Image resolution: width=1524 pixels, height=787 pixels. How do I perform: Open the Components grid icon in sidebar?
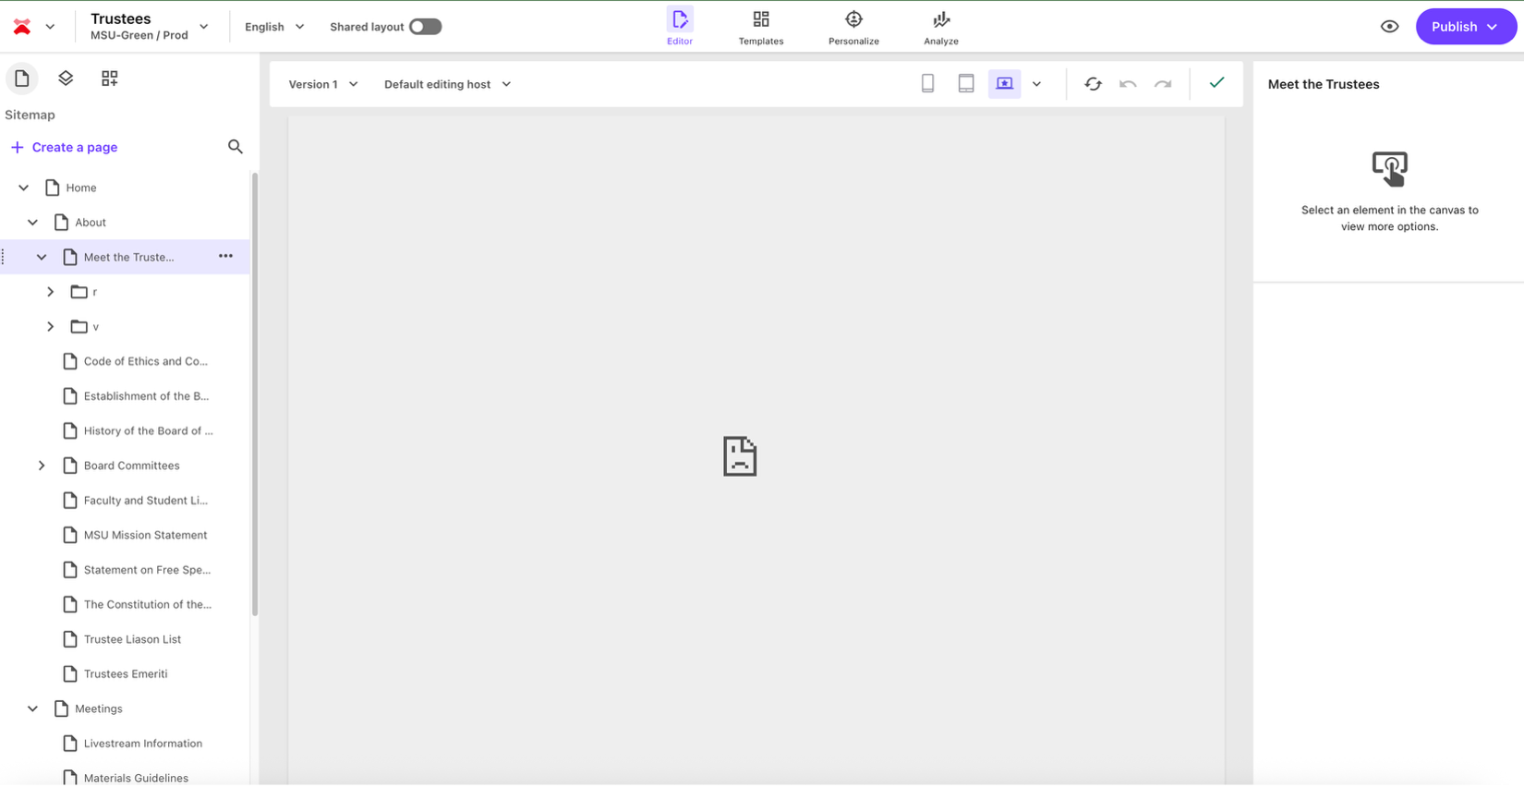[x=109, y=79]
